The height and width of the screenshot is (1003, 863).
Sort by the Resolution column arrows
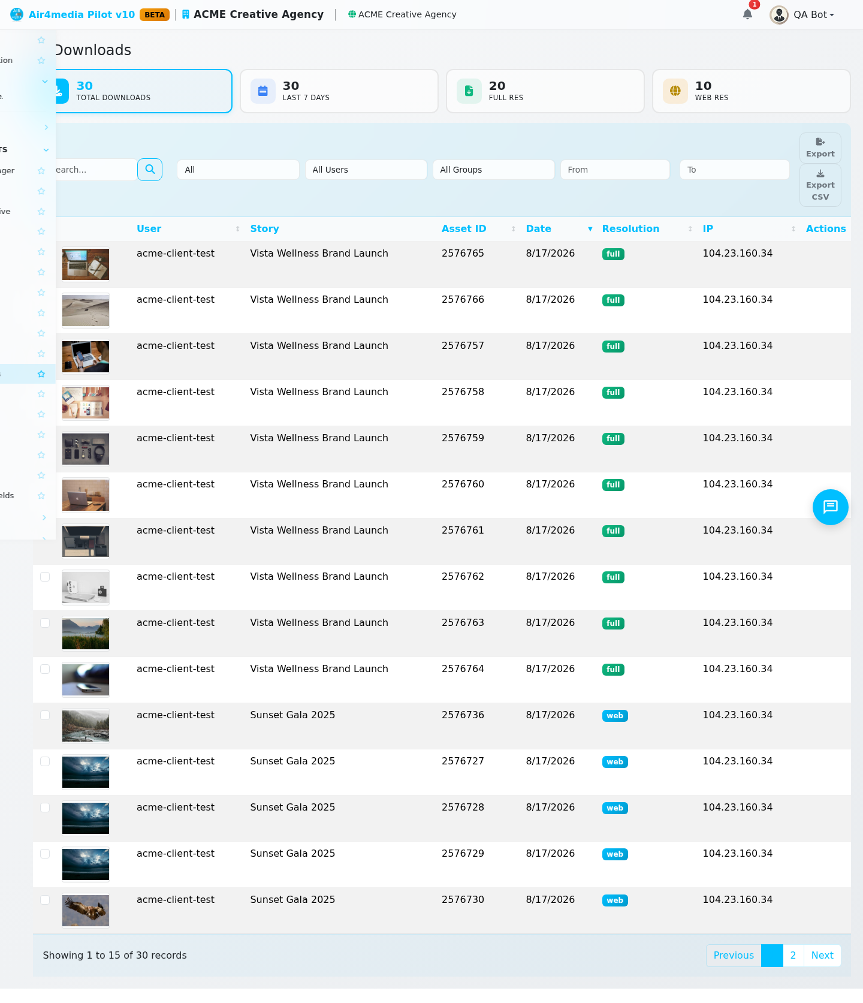(x=690, y=229)
